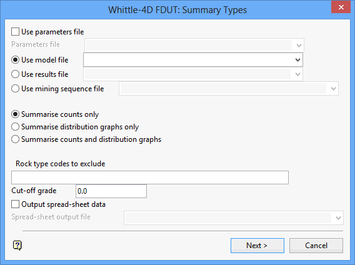Open the model file dropdown arrow
The image size is (355, 265).
(297, 60)
